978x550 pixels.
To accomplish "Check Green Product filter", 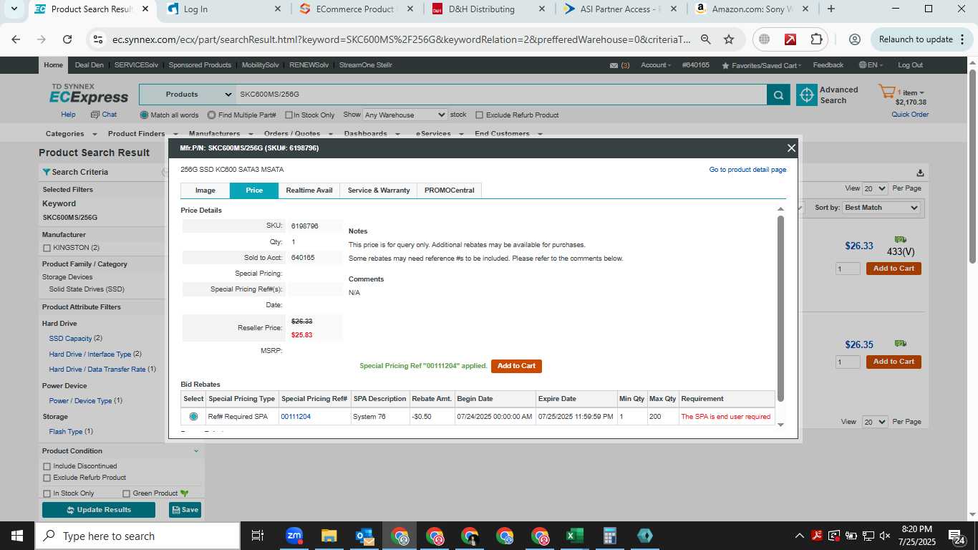I will tap(127, 493).
